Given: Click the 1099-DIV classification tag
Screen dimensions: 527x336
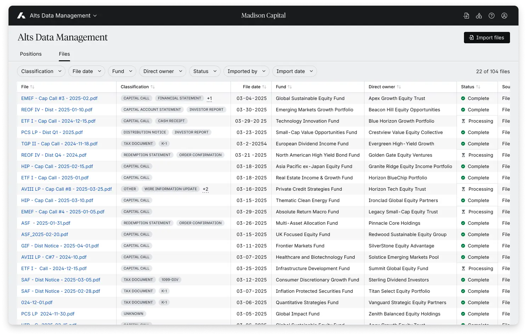Looking at the screenshot, I should point(170,280).
